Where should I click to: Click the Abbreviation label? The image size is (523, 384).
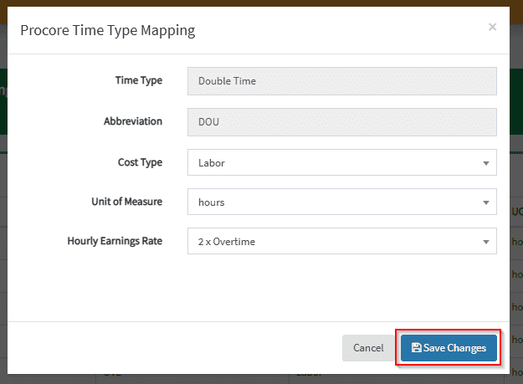pyautogui.click(x=132, y=121)
